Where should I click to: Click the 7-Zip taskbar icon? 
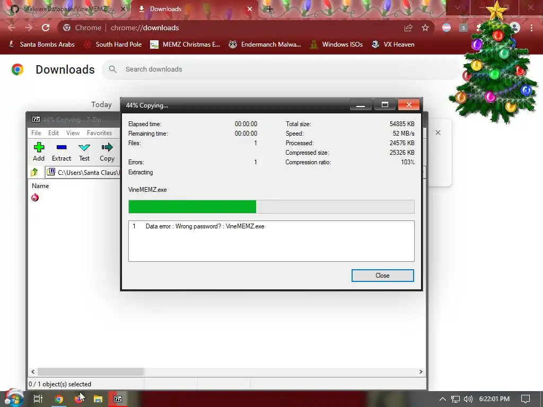coord(118,399)
